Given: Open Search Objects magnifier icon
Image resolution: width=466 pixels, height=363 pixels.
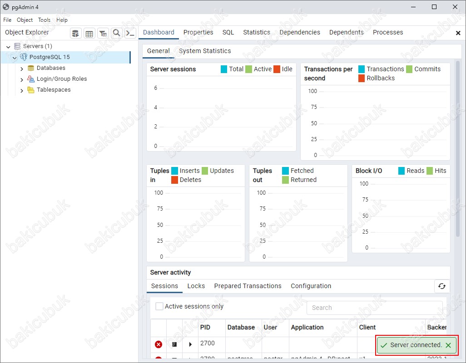Looking at the screenshot, I should tap(117, 33).
